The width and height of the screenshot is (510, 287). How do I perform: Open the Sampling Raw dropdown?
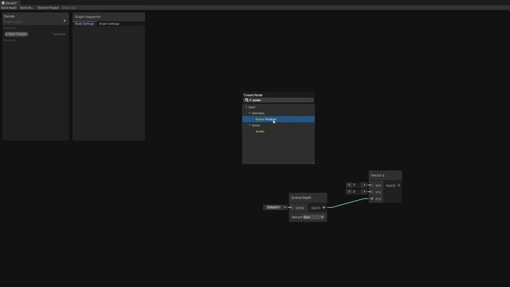pyautogui.click(x=313, y=217)
